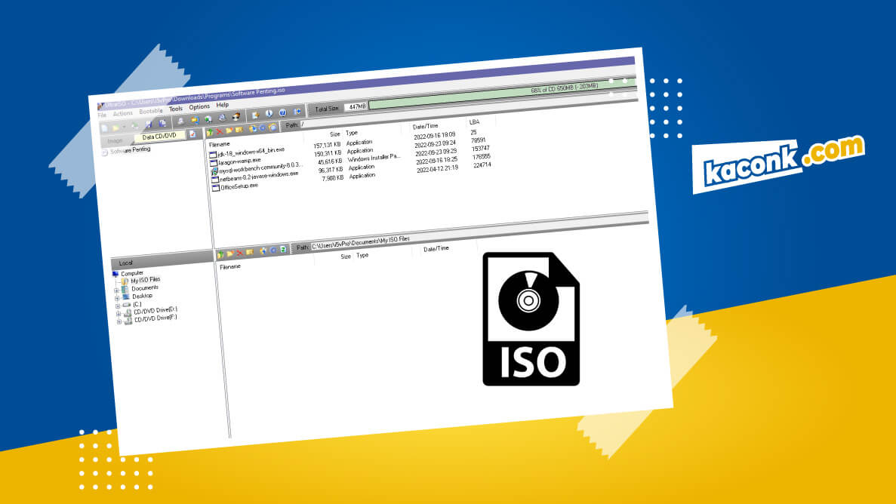Click the last icon before image Path
This screenshot has height=504, width=896.
272,127
